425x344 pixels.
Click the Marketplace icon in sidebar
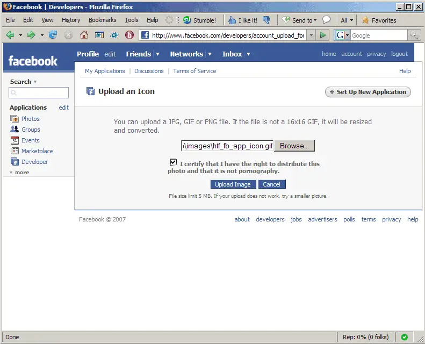tap(15, 151)
